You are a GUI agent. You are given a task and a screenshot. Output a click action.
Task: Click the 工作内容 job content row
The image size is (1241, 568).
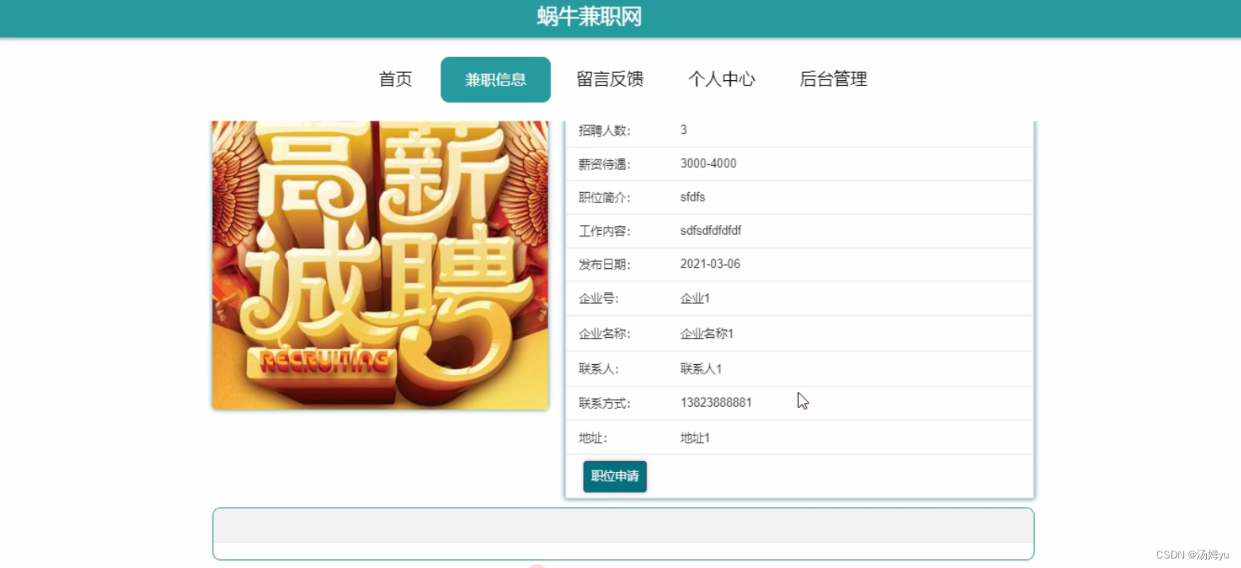(710, 230)
